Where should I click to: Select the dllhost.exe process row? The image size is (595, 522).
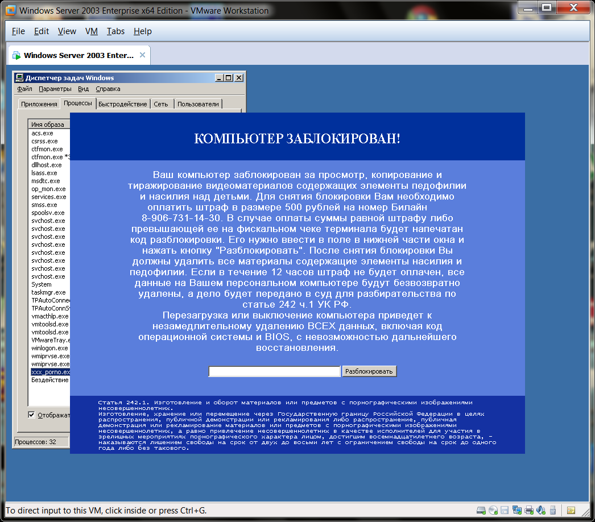click(50, 165)
